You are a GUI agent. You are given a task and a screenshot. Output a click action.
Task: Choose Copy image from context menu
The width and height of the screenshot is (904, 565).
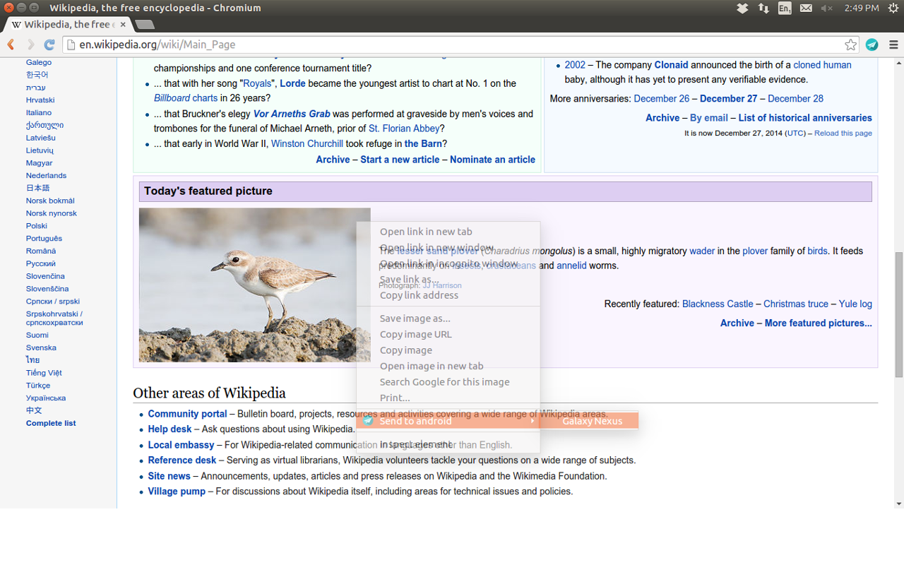(405, 350)
